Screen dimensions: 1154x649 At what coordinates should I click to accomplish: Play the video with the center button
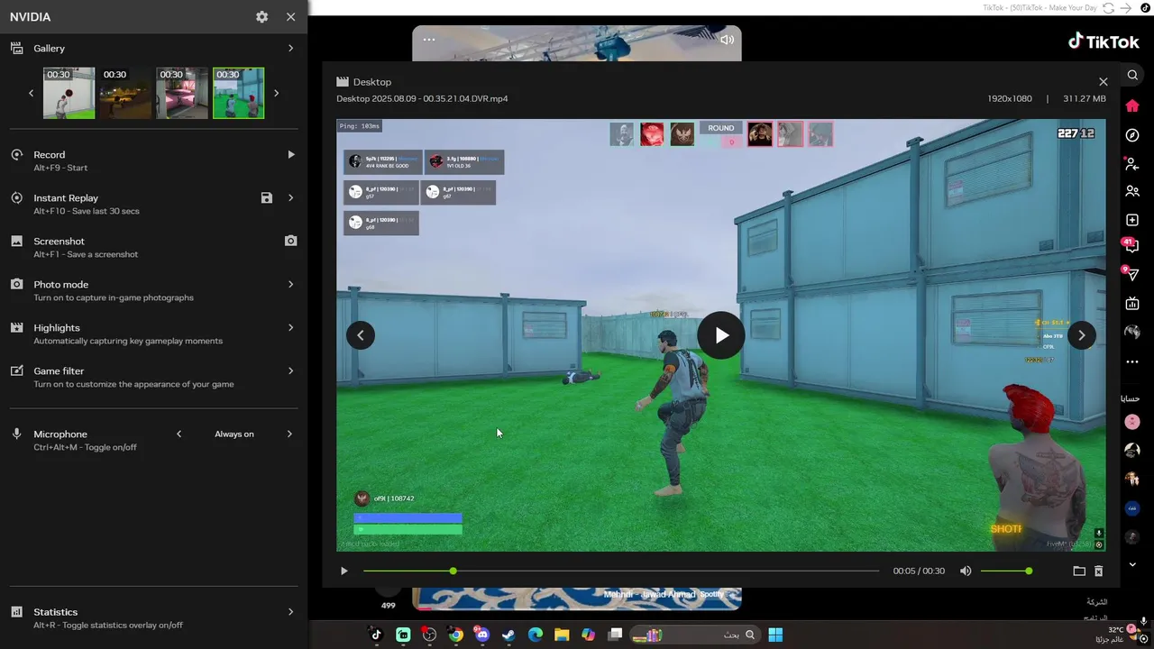point(721,335)
